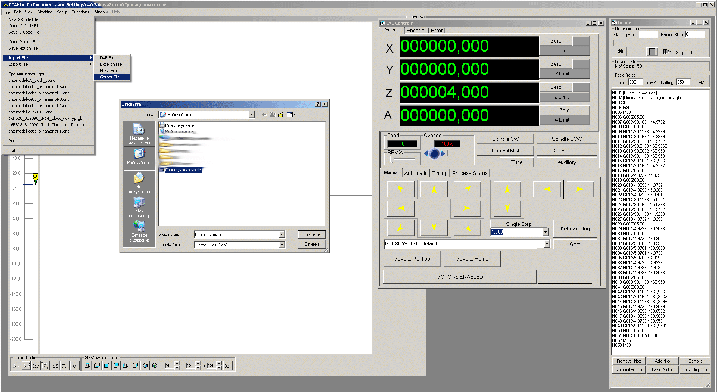Screen dimensions: 717x392
Task: Click the Открыть button in dialog
Action: (x=312, y=234)
